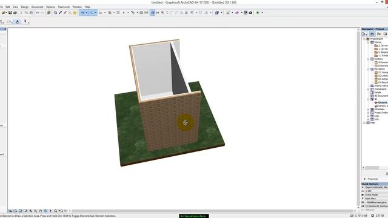This screenshot has width=388, height=218.
Task: Click the green sun settings icon
Action: 258,13
